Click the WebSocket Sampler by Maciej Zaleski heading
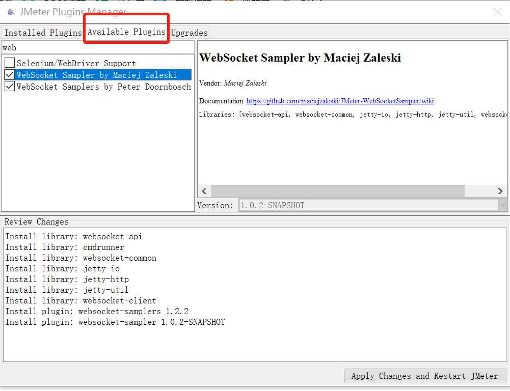The width and height of the screenshot is (510, 391). (300, 58)
